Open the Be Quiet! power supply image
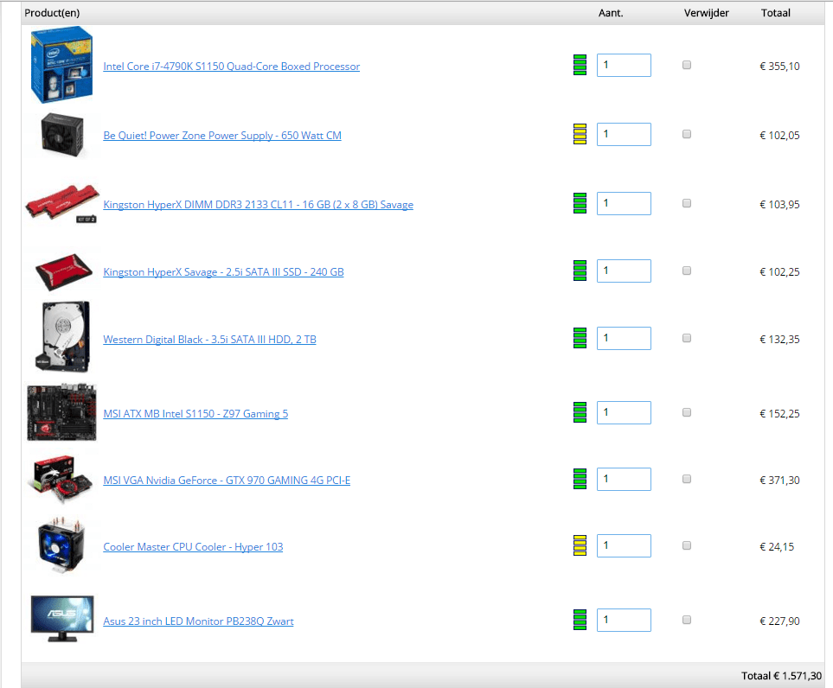 point(62,134)
